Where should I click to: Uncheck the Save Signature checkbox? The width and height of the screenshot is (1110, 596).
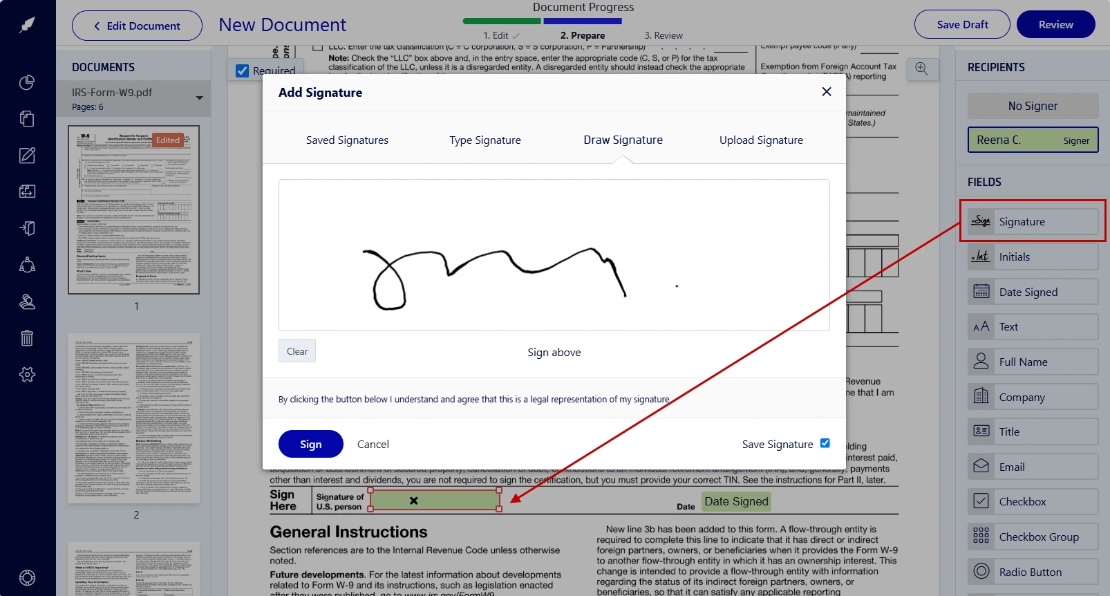[825, 443]
